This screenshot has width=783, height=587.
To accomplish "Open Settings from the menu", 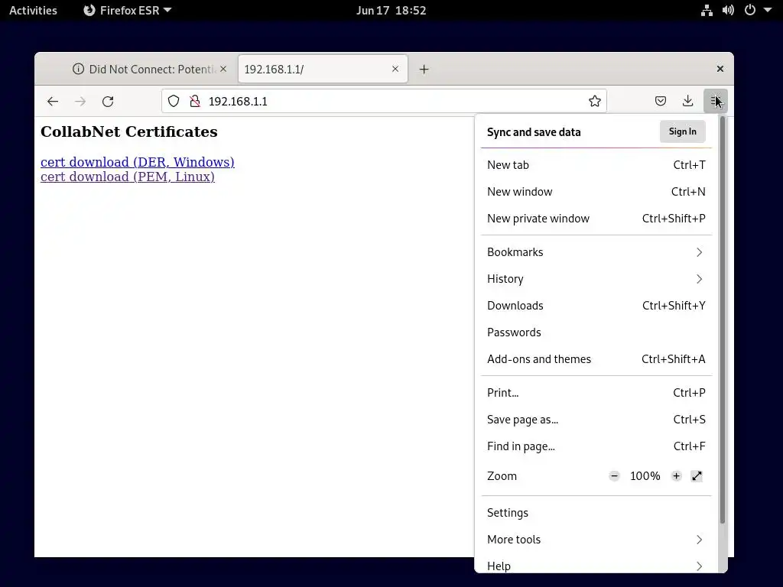I will [596, 513].
